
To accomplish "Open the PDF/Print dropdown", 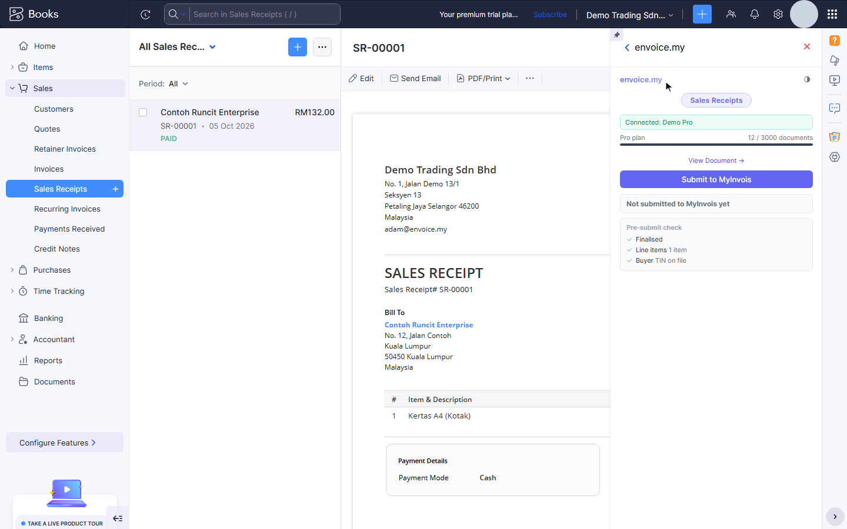I will coord(483,78).
